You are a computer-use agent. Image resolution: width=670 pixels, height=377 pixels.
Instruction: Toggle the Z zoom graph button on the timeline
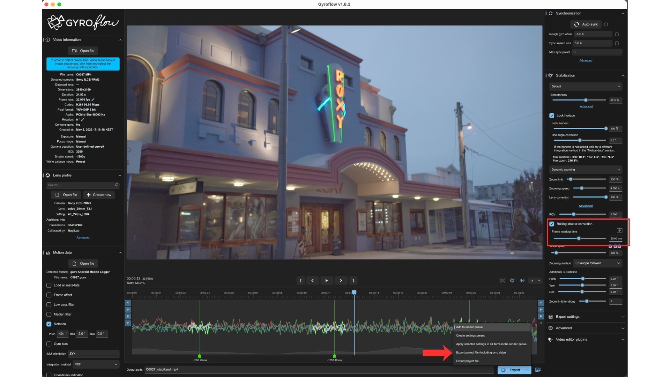[128, 323]
